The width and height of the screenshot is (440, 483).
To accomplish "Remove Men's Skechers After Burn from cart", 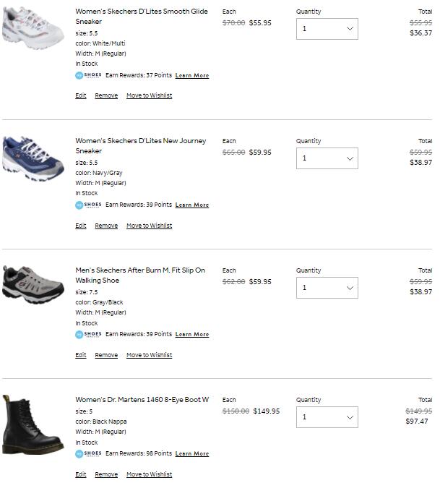I will (106, 355).
